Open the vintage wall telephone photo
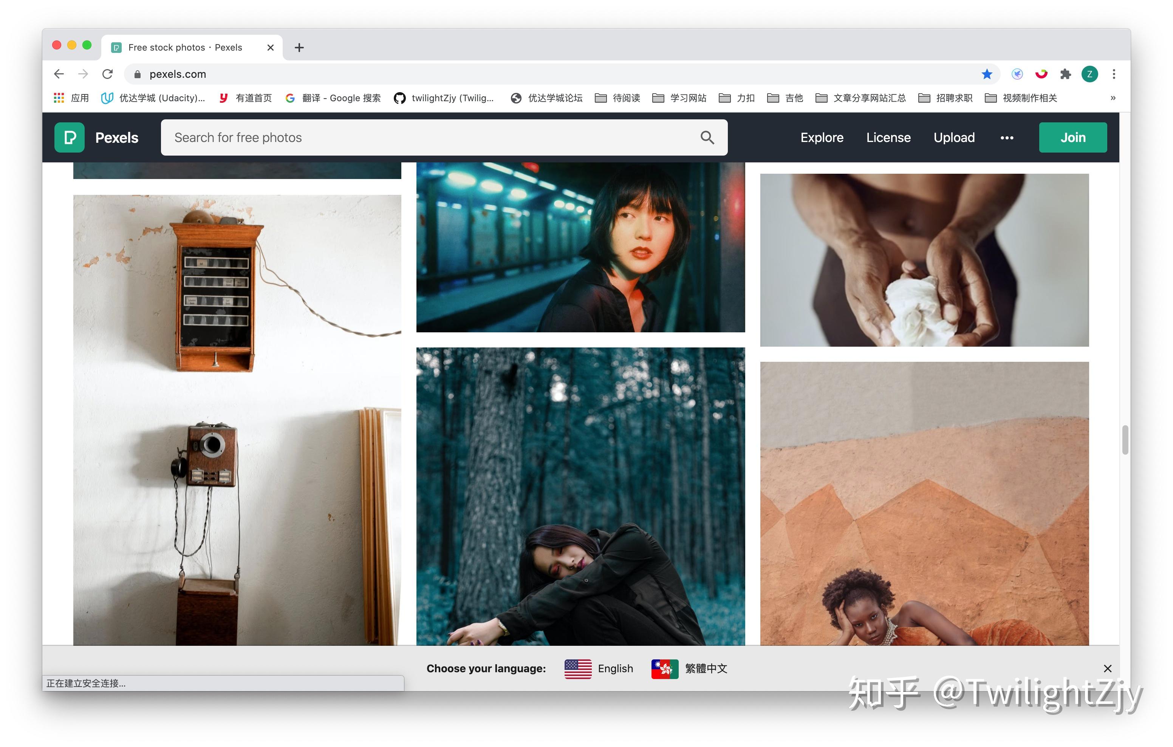The height and width of the screenshot is (747, 1173). [237, 420]
